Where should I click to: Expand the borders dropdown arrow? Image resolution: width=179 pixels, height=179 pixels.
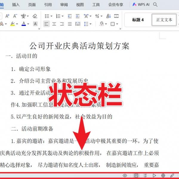coord(118,24)
